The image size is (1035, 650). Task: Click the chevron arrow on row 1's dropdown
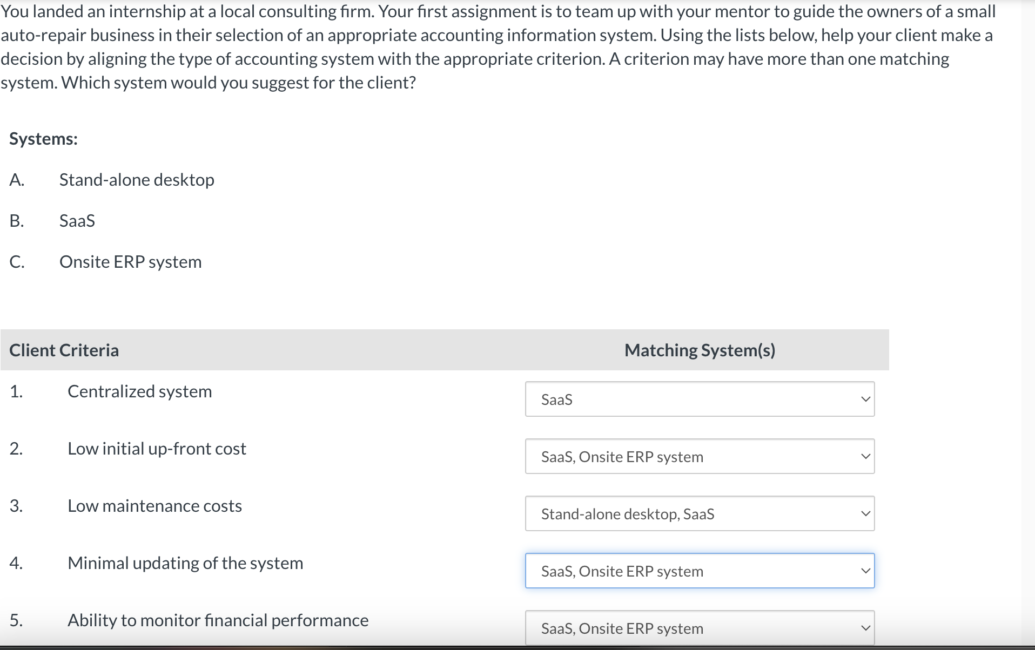pos(865,400)
